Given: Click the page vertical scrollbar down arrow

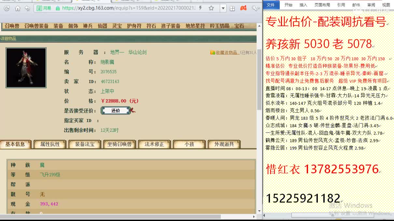Looking at the screenshot, I should 259,211.
